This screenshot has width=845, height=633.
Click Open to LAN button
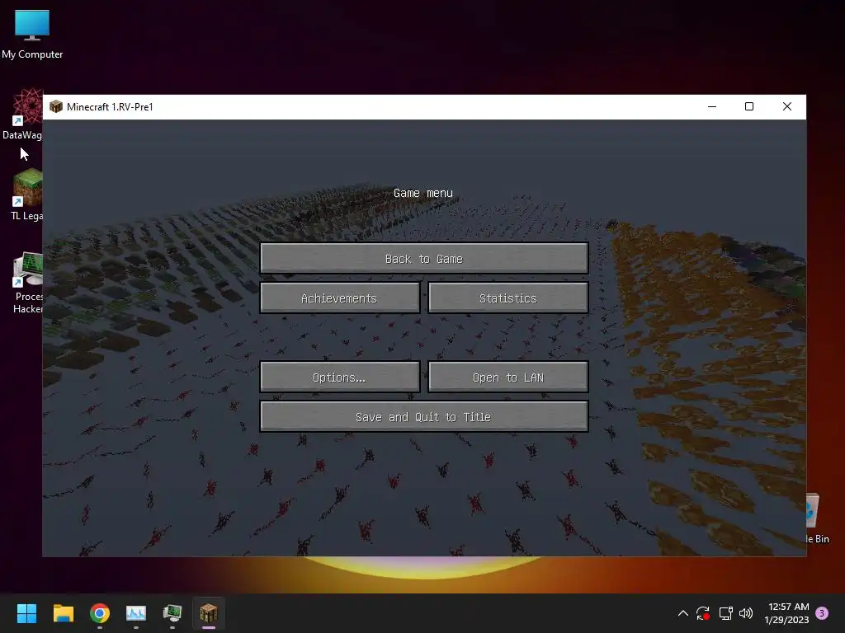(x=508, y=377)
